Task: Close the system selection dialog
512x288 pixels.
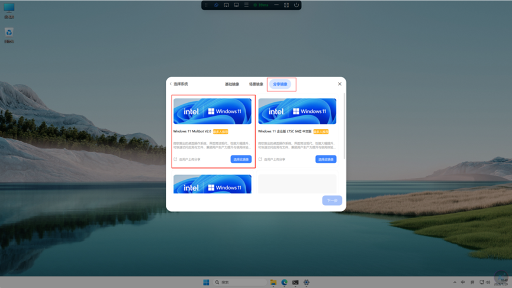Action: click(x=340, y=84)
